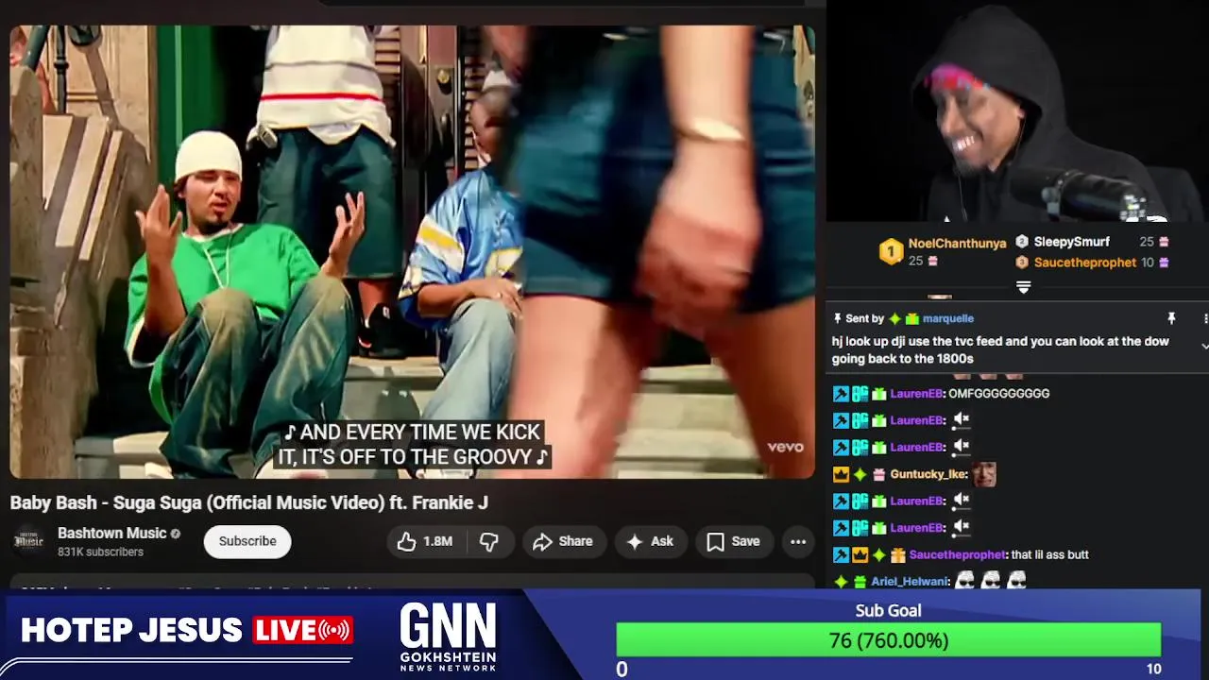Viewport: 1209px width, 680px height.
Task: Click Ariel_Helwani's first skull emote
Action: point(963,581)
